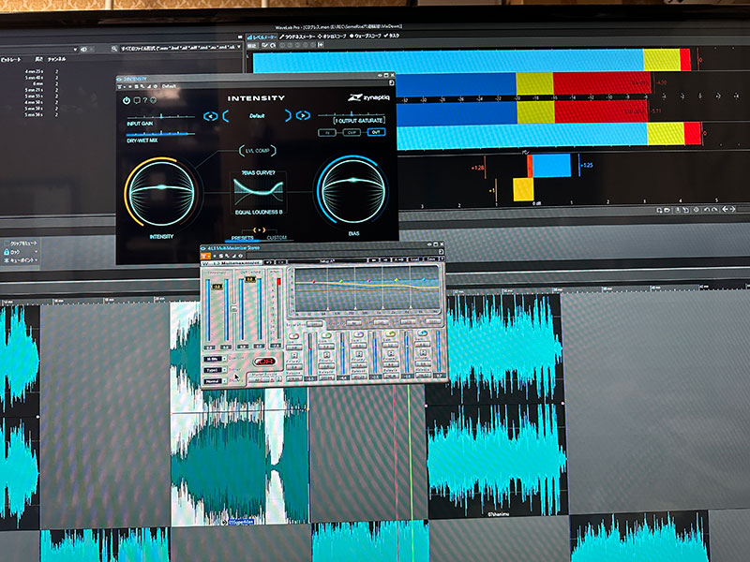Click the red band marker in L3 graph

pos(314,282)
